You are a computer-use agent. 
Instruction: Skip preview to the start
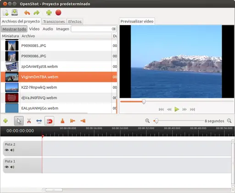click(x=161, y=109)
